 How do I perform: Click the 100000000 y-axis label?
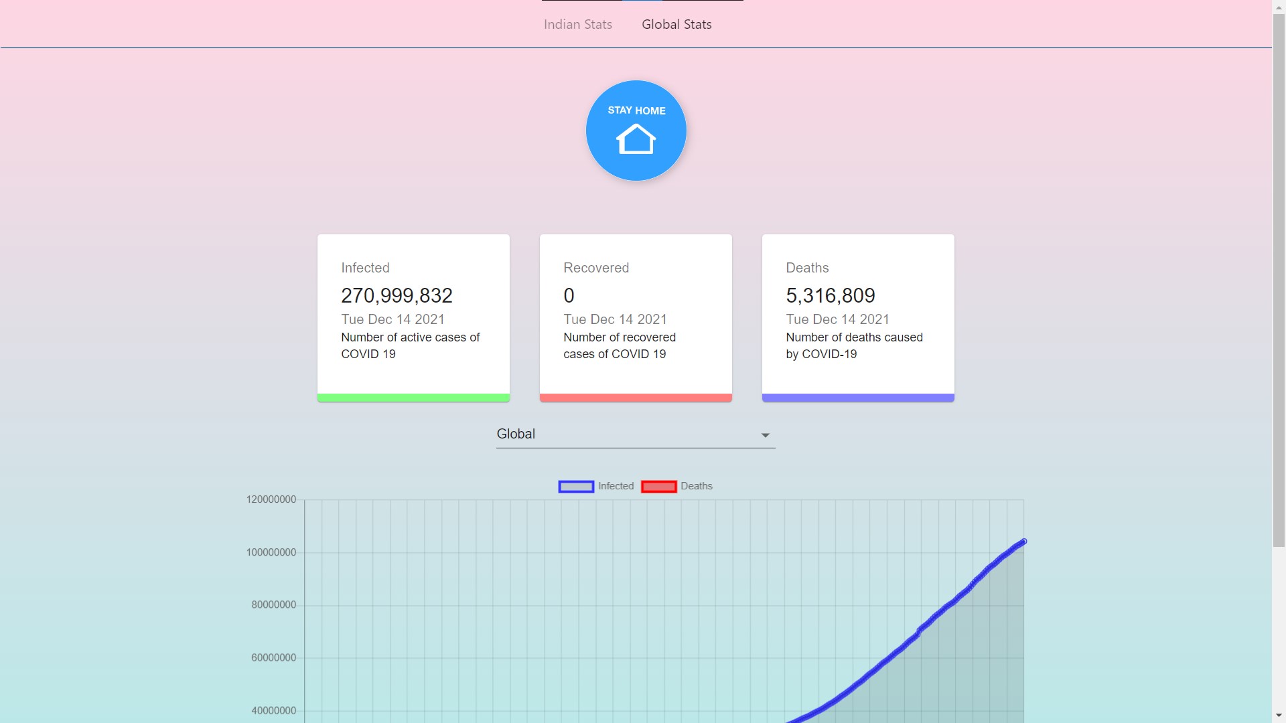(271, 552)
